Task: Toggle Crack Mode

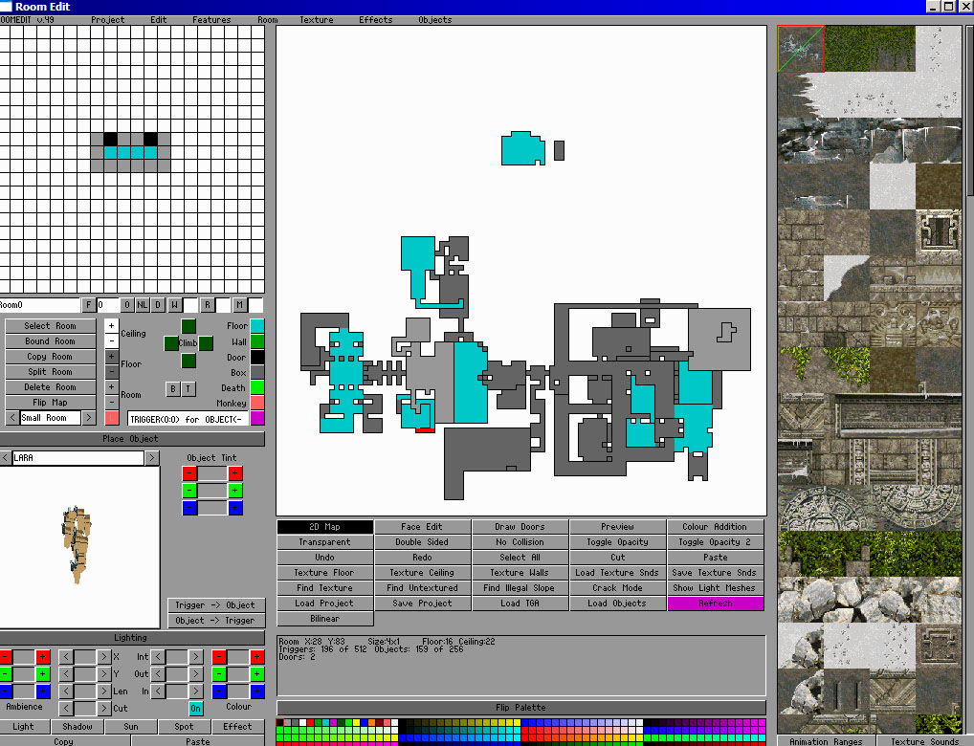Action: (x=617, y=588)
